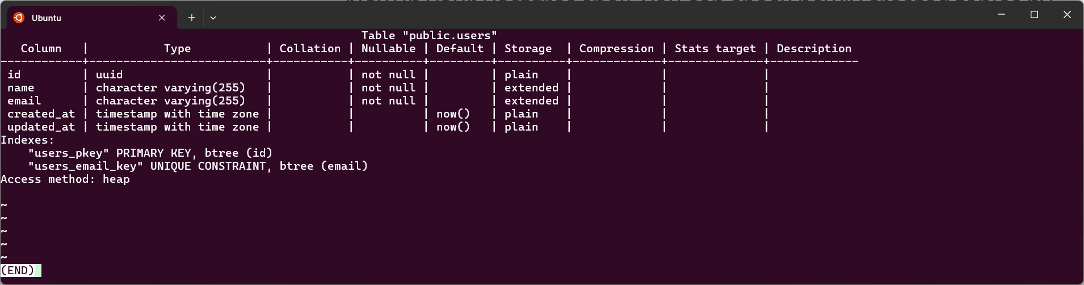Click the "updated_at" row's now() default
Image resolution: width=1084 pixels, height=285 pixels.
point(453,127)
